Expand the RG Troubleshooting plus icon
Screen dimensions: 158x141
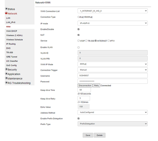coord(6,83)
